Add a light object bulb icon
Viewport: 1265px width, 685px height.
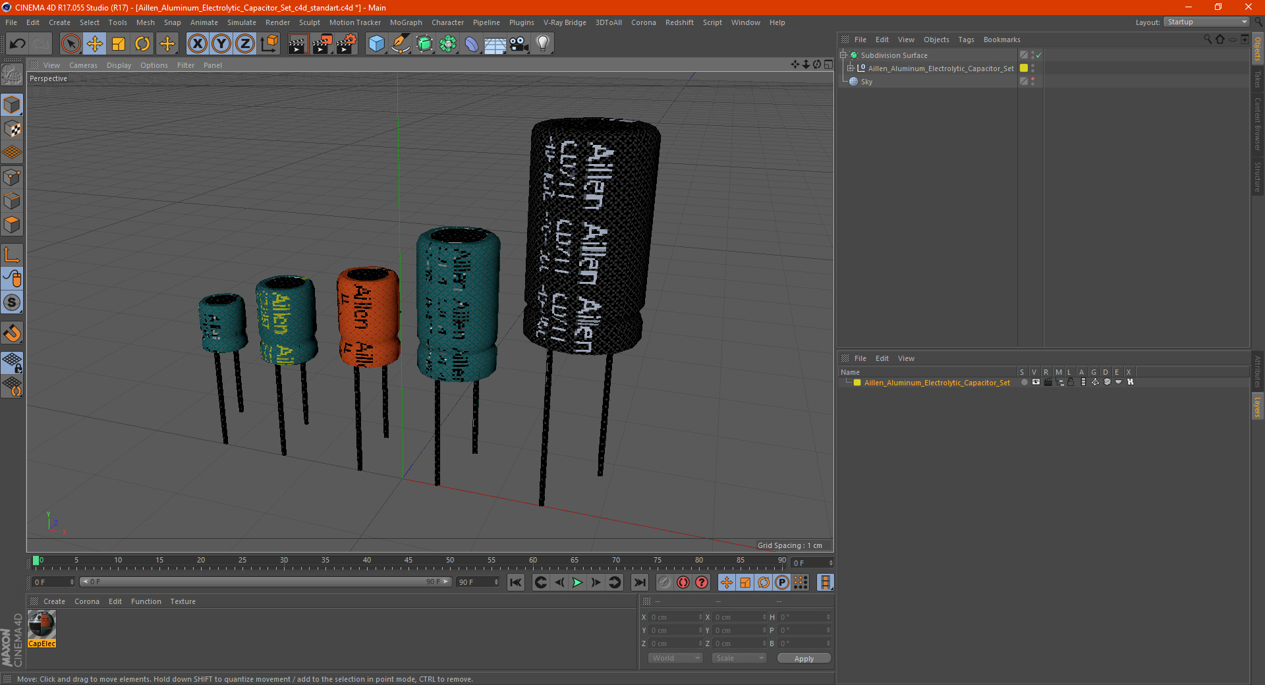542,44
